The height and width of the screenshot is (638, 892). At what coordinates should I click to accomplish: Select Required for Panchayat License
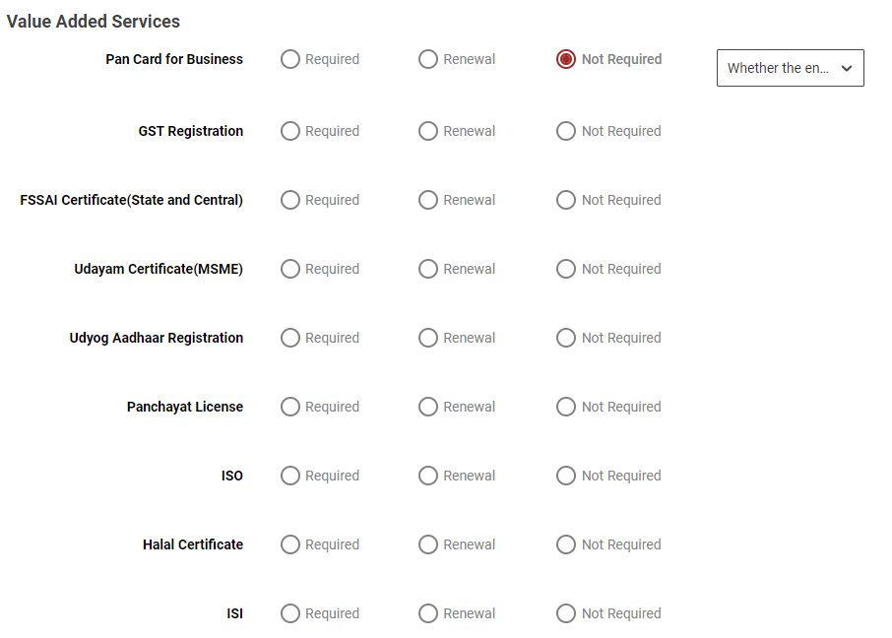[x=290, y=407]
